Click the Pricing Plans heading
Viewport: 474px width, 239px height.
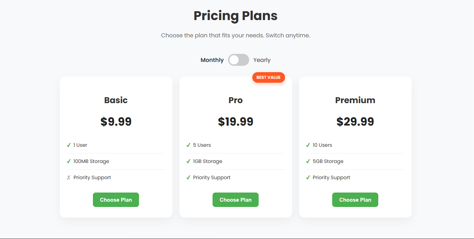pyautogui.click(x=235, y=16)
